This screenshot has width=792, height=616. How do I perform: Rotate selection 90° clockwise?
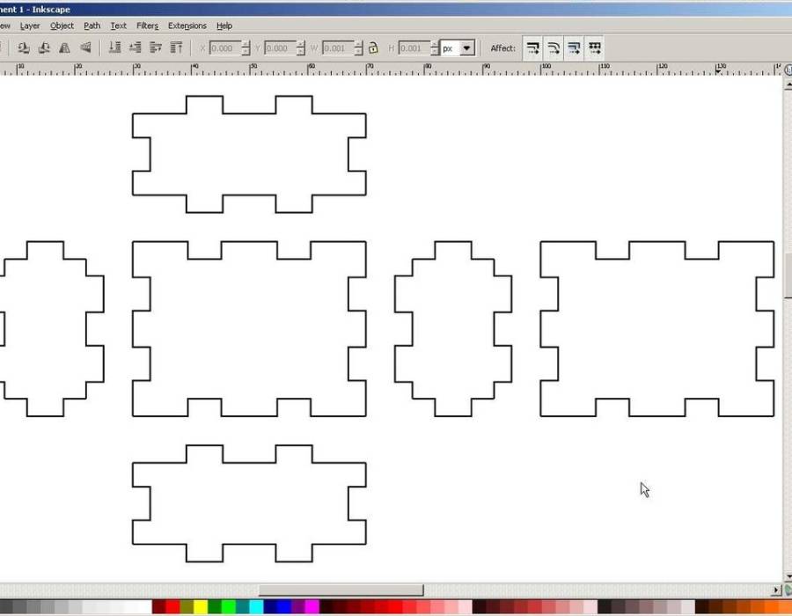tap(45, 48)
